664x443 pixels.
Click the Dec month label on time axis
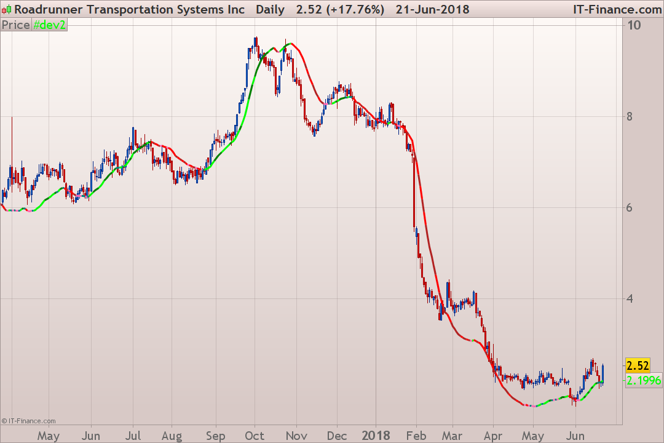click(337, 436)
